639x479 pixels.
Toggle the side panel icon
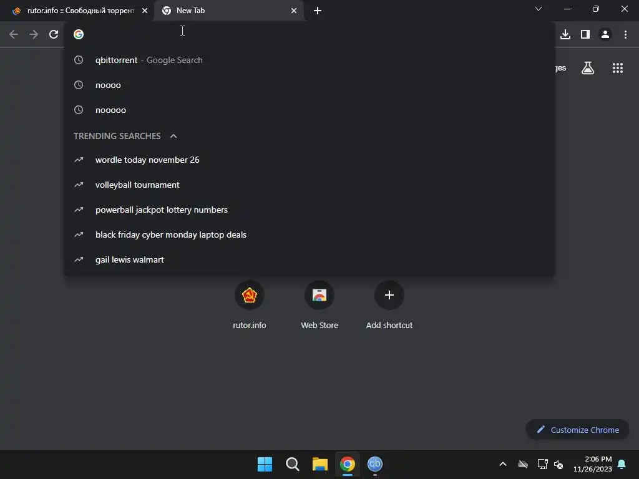585,34
